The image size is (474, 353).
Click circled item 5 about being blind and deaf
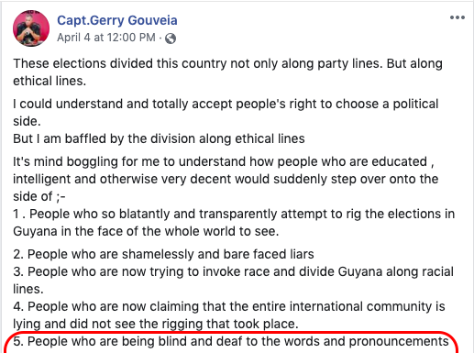(x=231, y=341)
